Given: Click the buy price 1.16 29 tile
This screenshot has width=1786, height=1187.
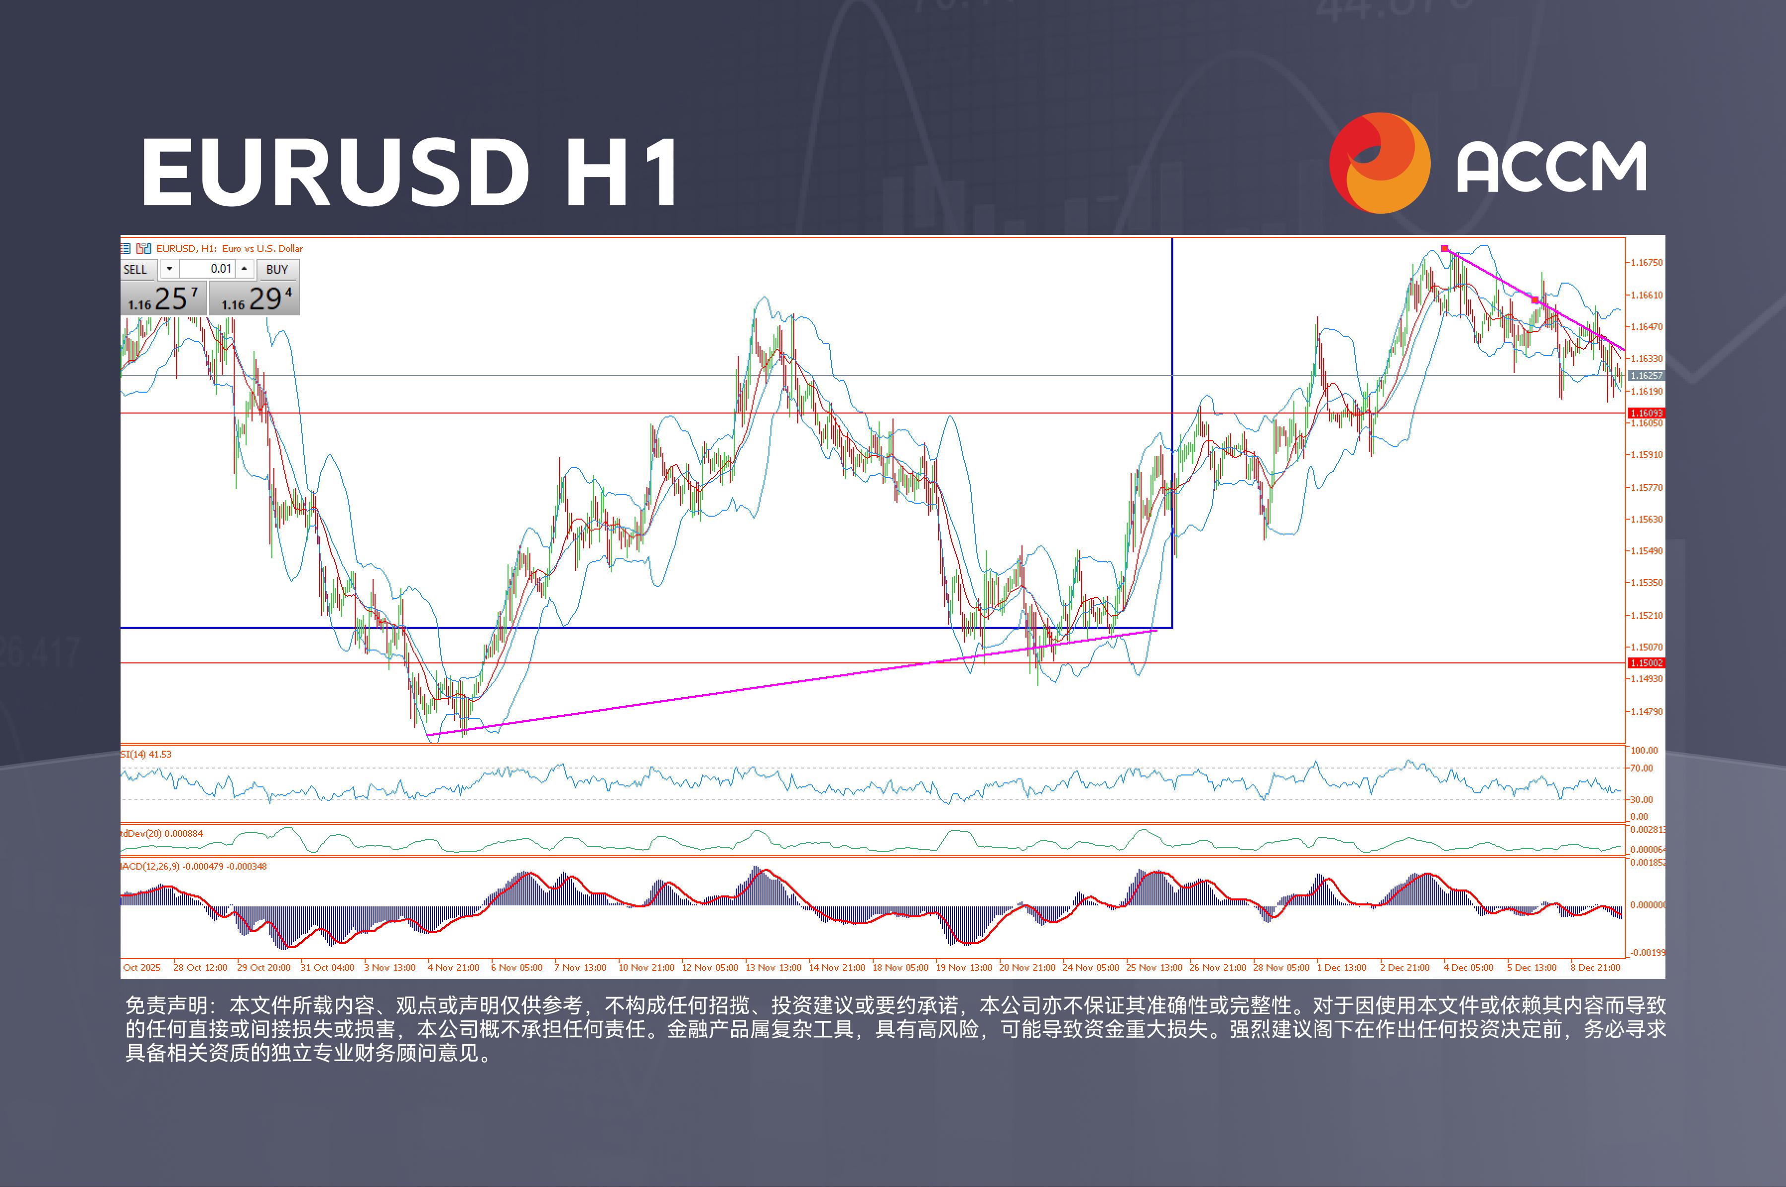Looking at the screenshot, I should (x=255, y=299).
